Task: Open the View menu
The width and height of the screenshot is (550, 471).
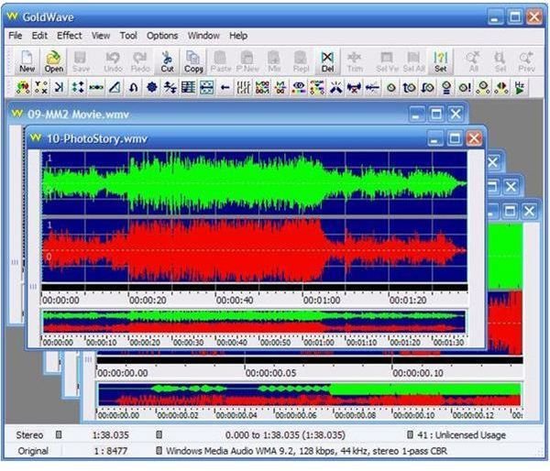Action: click(101, 36)
